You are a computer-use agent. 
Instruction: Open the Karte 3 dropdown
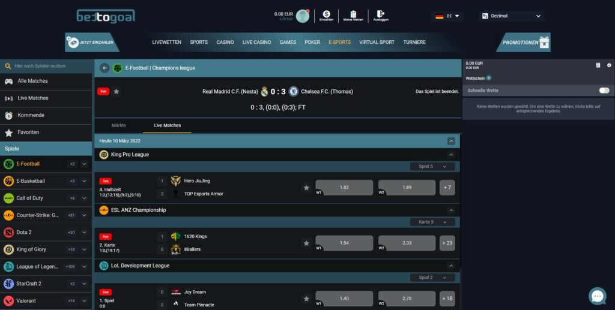pyautogui.click(x=432, y=222)
